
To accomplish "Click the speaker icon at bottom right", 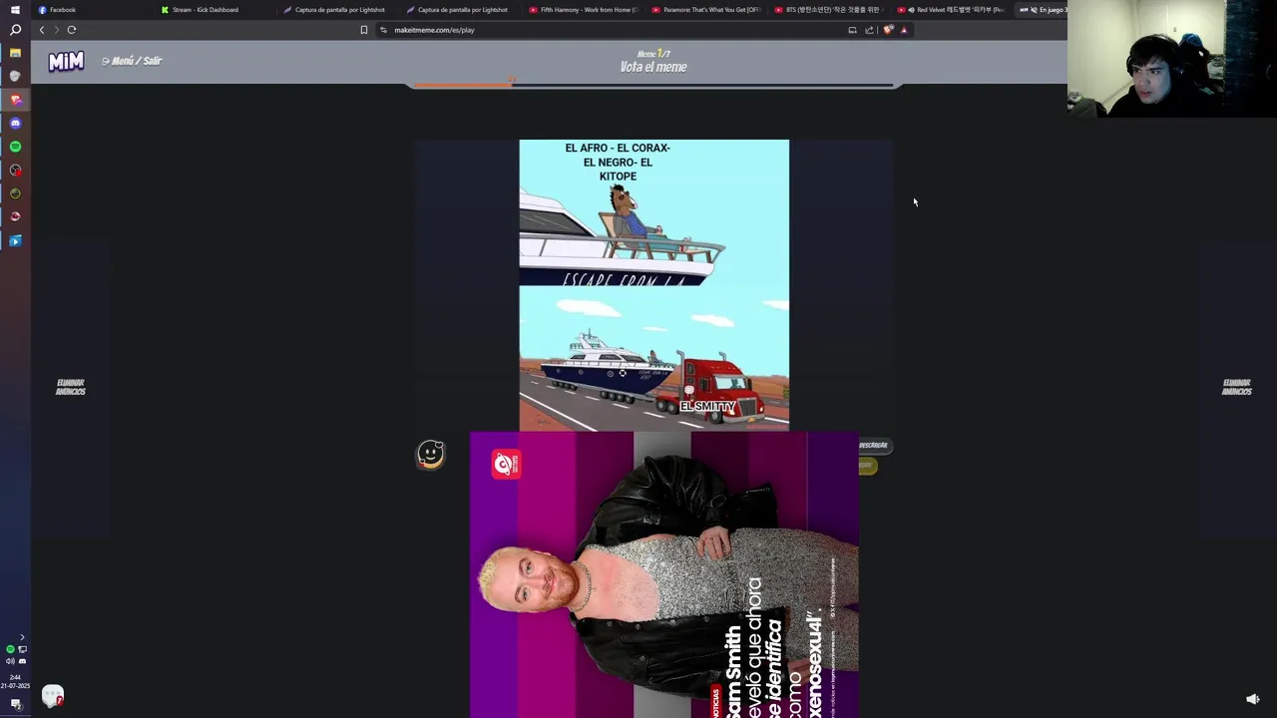I will (1253, 699).
